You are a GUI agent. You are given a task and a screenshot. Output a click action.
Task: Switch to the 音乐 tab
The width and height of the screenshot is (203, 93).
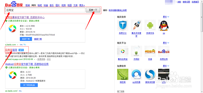(52, 5)
